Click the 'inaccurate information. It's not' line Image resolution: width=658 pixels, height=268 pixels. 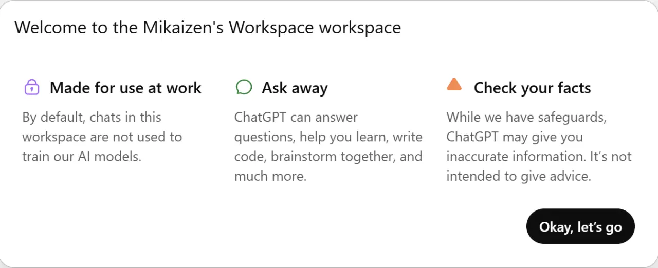539,157
